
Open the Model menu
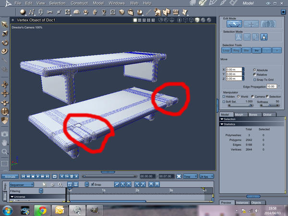98,3
